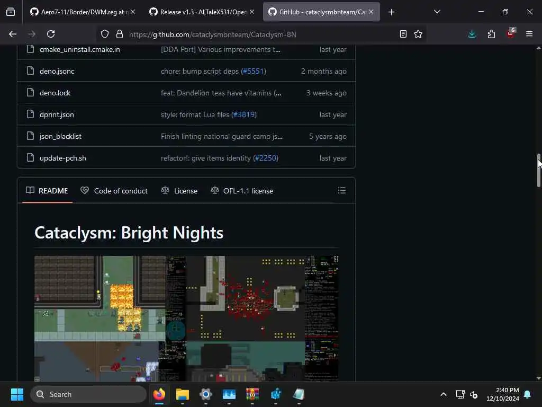
Task: Open the deno.jsonc file
Action: point(57,71)
